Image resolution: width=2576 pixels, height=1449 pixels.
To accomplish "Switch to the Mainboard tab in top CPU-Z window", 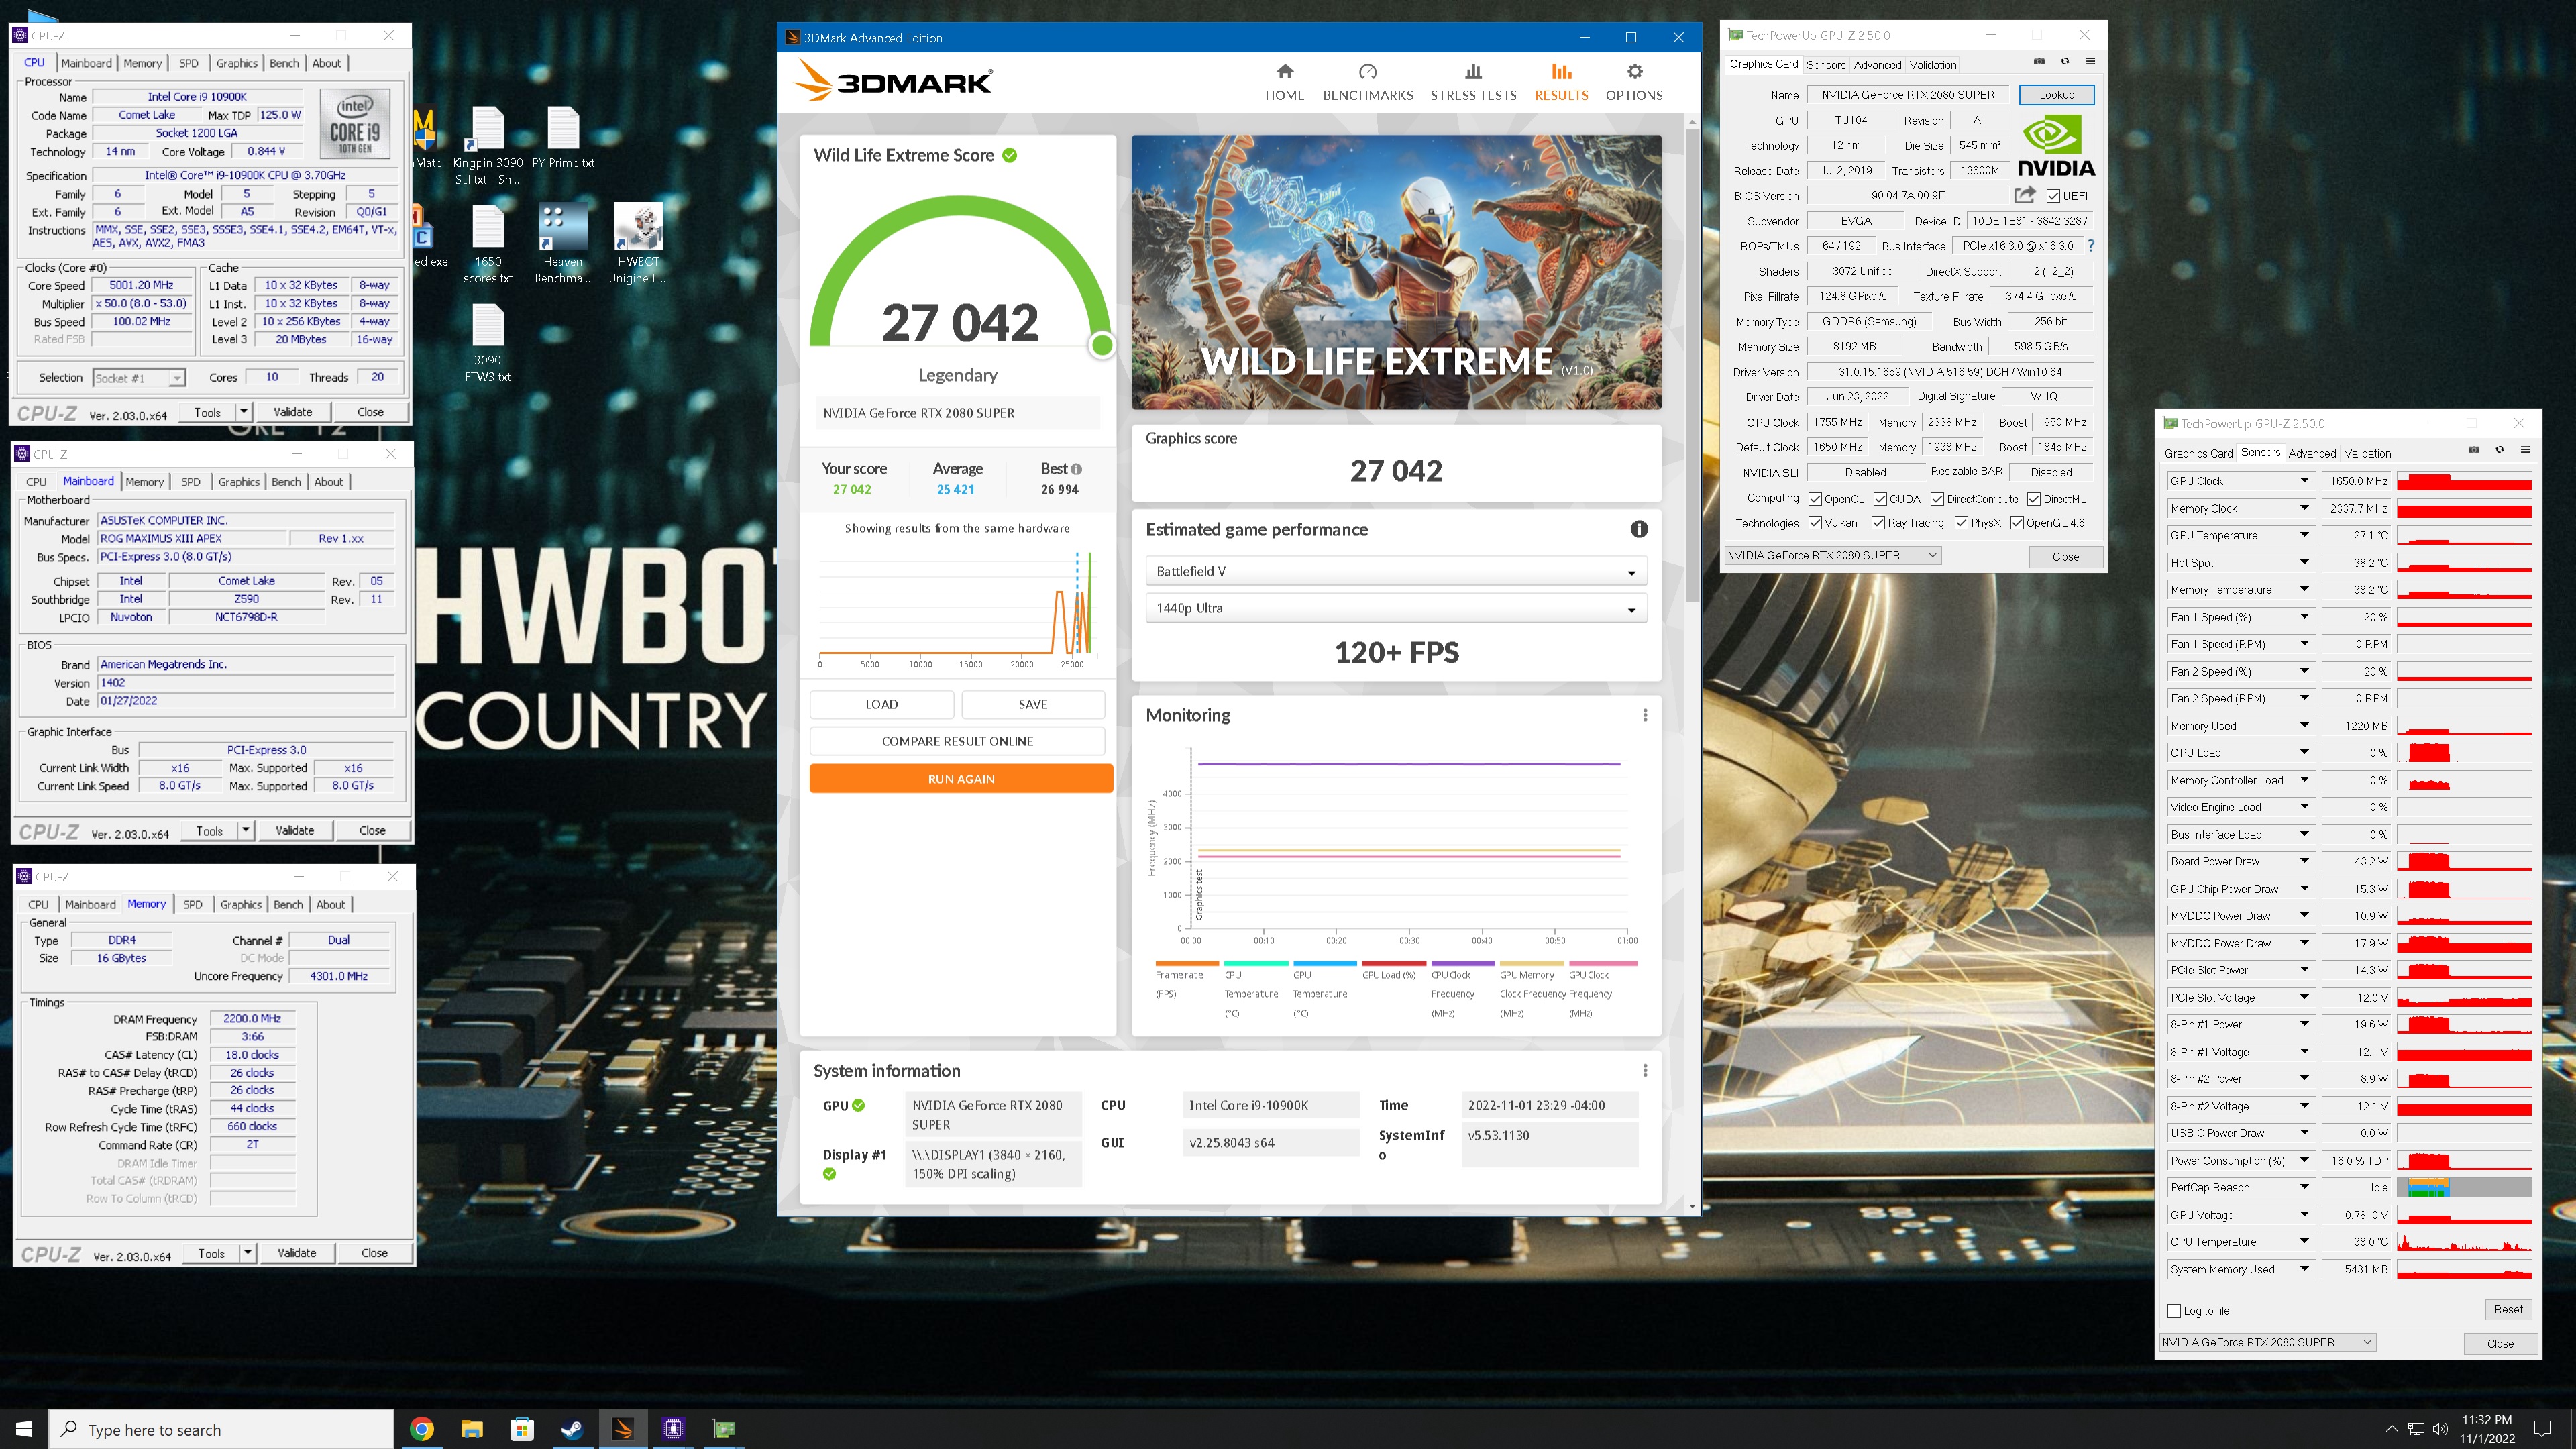I will tap(86, 63).
